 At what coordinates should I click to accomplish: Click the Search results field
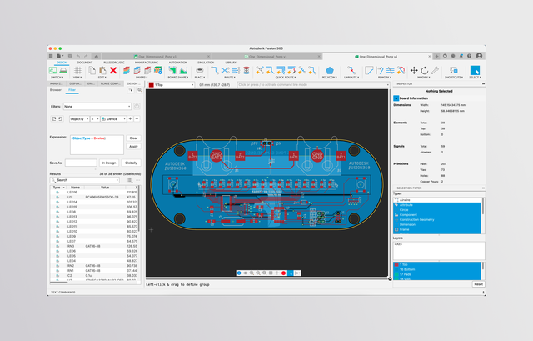click(85, 180)
